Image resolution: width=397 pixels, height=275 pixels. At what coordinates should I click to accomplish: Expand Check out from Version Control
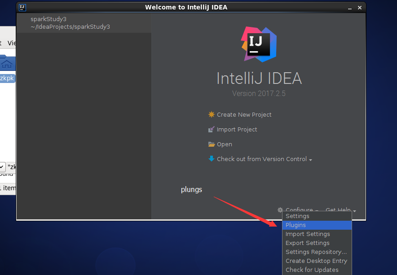(x=265, y=159)
